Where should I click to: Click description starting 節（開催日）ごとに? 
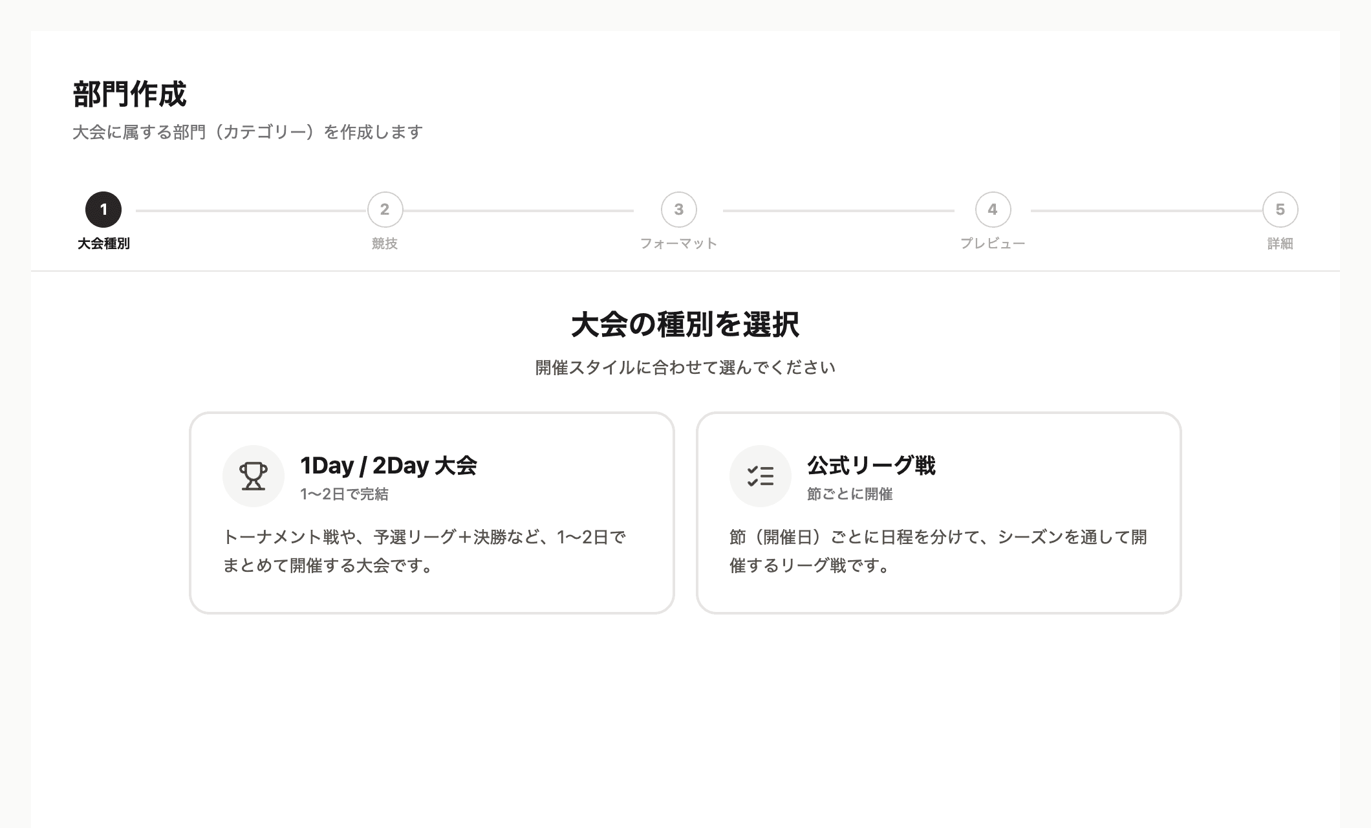pos(938,551)
